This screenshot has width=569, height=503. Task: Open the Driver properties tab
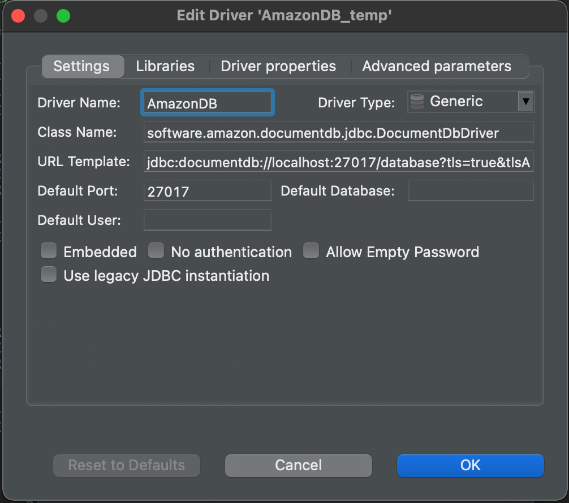tap(278, 66)
